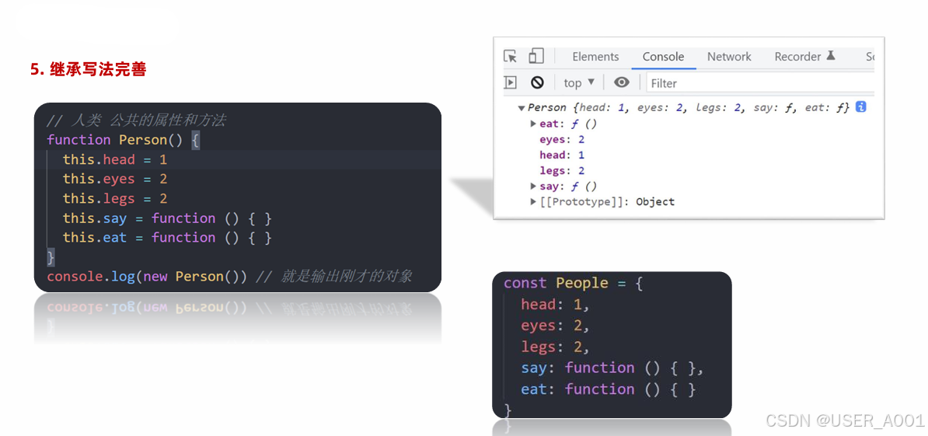The image size is (928, 436).
Task: Click the 'this.eat = function' code line
Action: coord(167,238)
